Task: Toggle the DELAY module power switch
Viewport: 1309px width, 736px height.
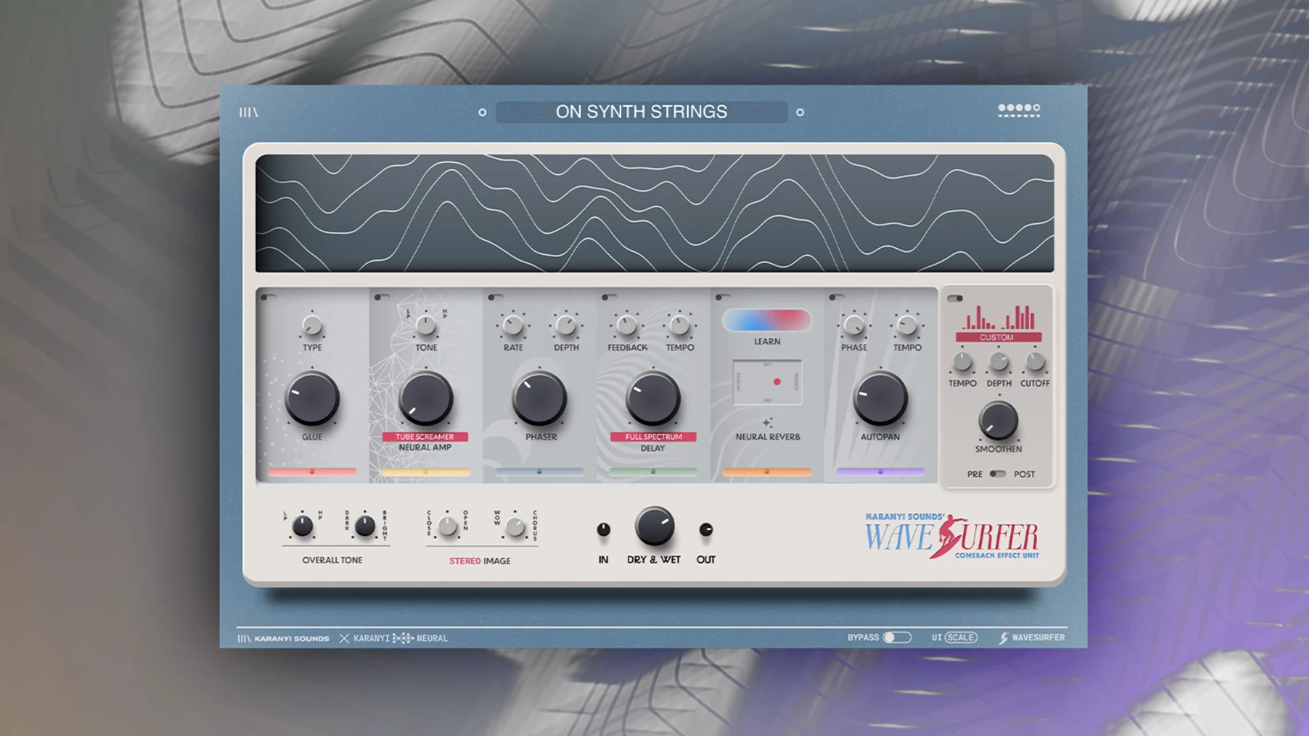Action: [x=610, y=297]
